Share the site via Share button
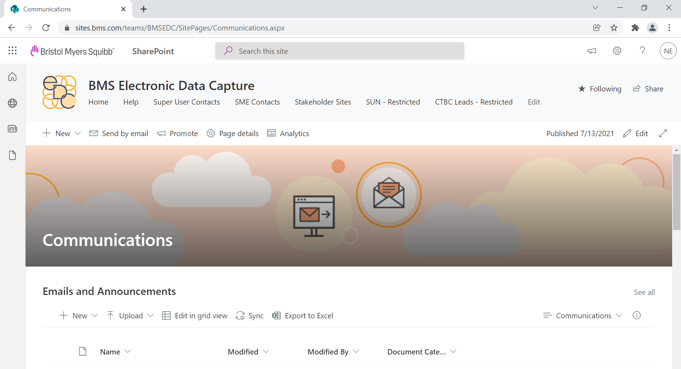Screen dimensions: 681x369 click(648, 89)
